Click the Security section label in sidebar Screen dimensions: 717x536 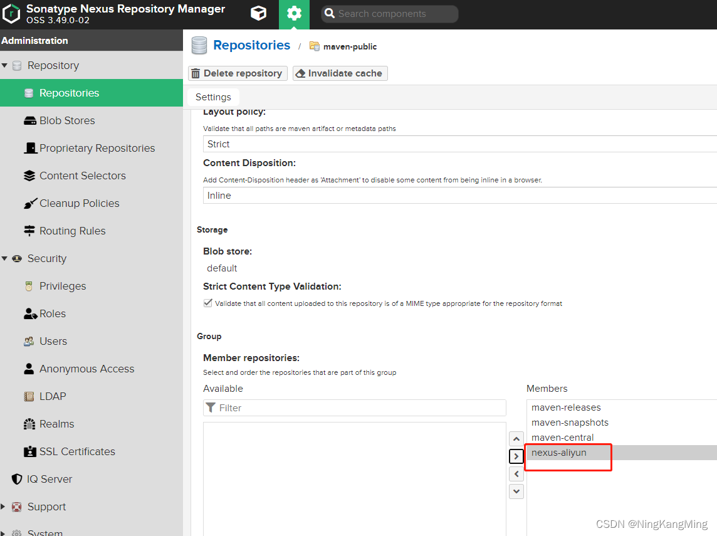click(46, 258)
